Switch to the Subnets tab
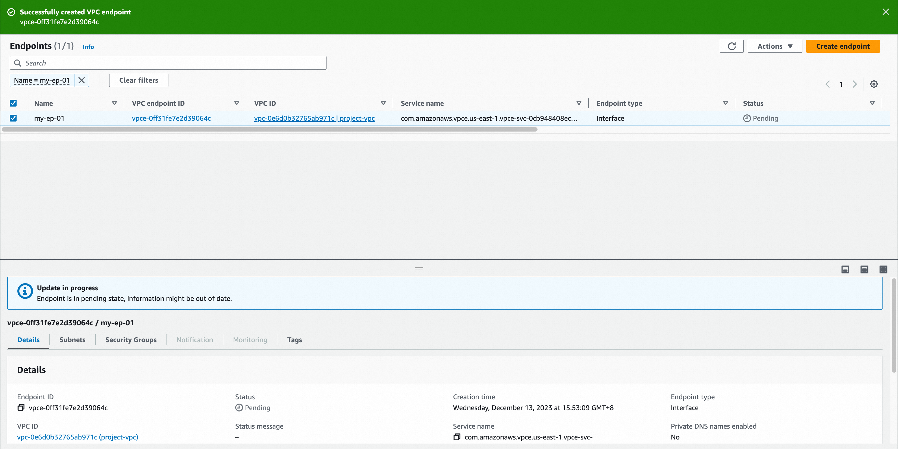This screenshot has width=898, height=449. pos(72,339)
